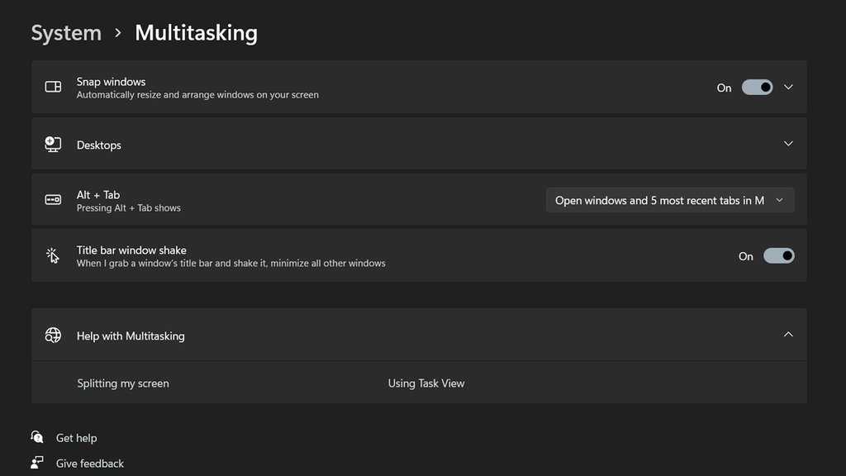
Task: Open the Using Task View help link
Action: coord(426,383)
